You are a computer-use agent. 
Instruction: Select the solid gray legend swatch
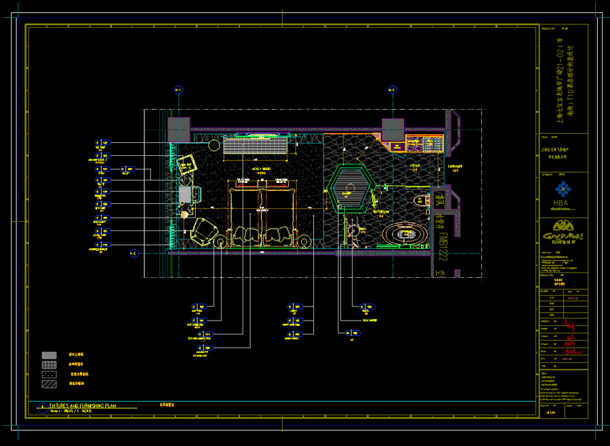coord(49,355)
